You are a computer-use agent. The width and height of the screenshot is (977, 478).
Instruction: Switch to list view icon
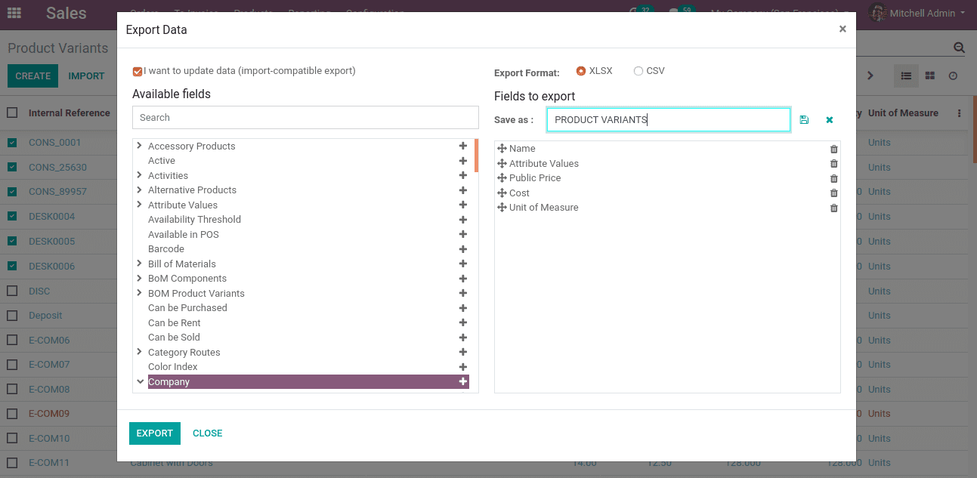point(906,76)
